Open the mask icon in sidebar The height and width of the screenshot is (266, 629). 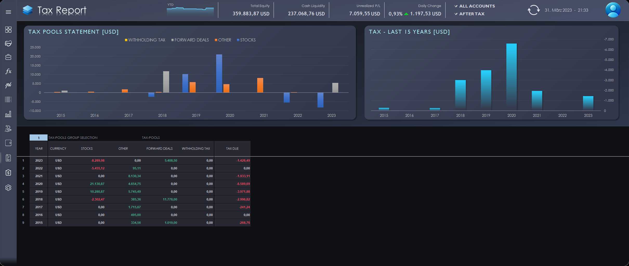[8, 43]
